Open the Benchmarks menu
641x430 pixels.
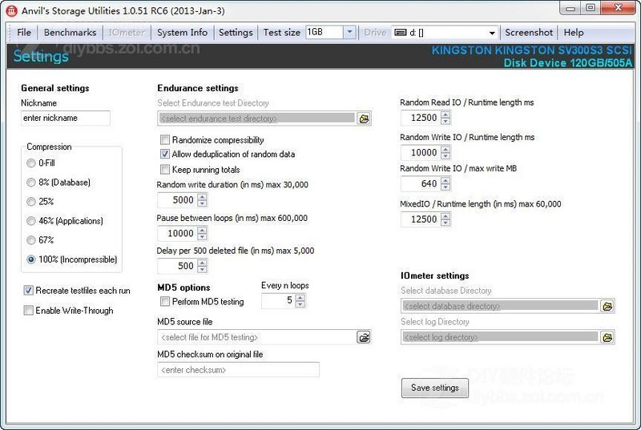70,33
